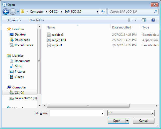This screenshot has width=161, height=129.
Task: Open the Videos library
Action: coord(19,77)
